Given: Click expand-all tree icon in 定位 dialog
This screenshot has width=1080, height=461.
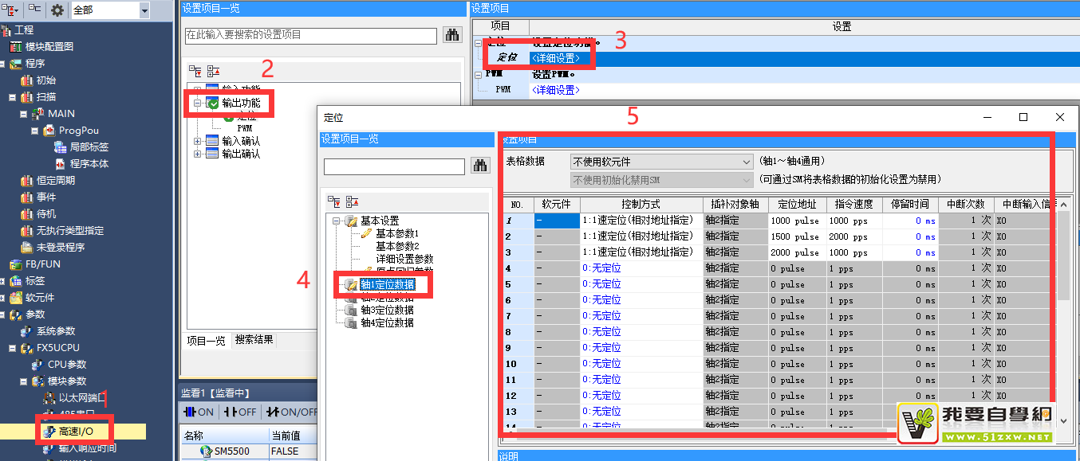Looking at the screenshot, I should [334, 202].
